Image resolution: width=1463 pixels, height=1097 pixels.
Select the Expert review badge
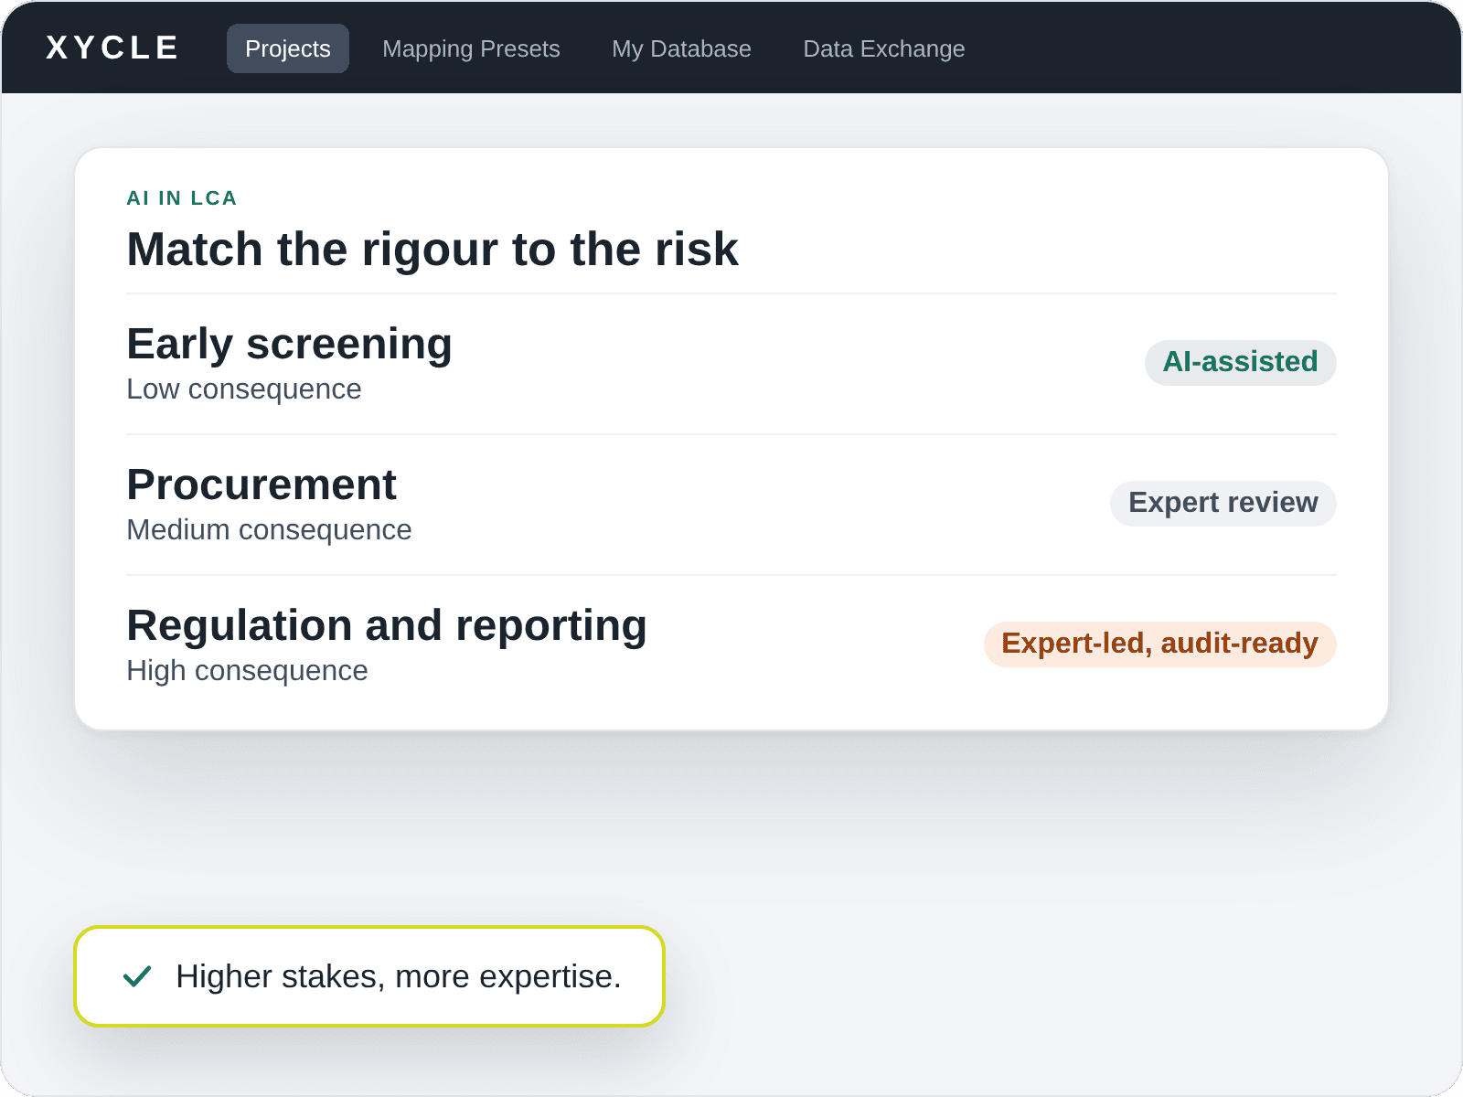[x=1223, y=503]
